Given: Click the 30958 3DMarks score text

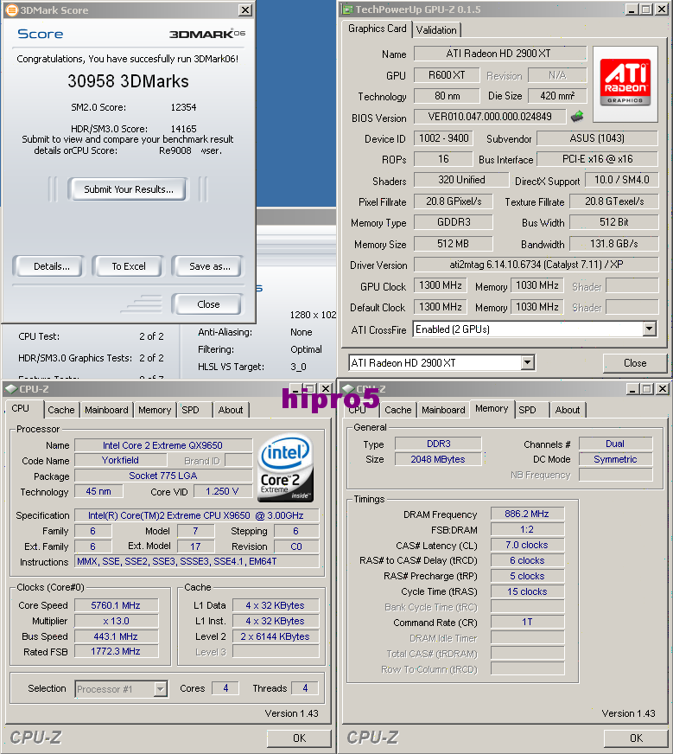Looking at the screenshot, I should click(x=128, y=81).
